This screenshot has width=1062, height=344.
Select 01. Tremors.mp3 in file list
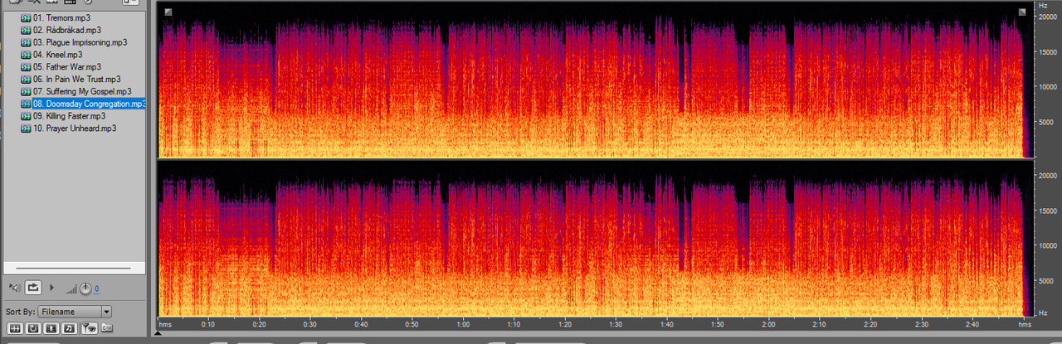coord(60,17)
